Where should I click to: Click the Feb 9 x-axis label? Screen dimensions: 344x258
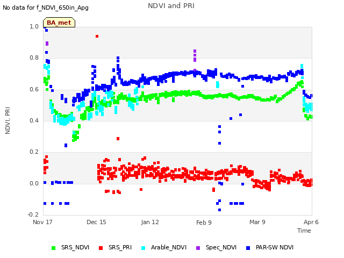pos(204,223)
